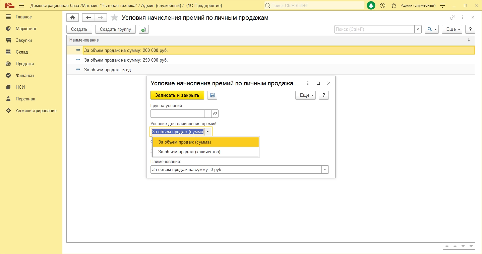
Task: Jump to the beginning of list arrow
Action: point(447,246)
